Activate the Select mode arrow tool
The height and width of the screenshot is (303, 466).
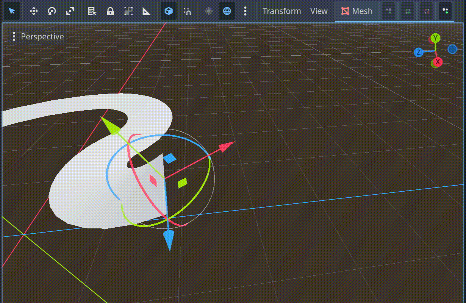[12, 11]
